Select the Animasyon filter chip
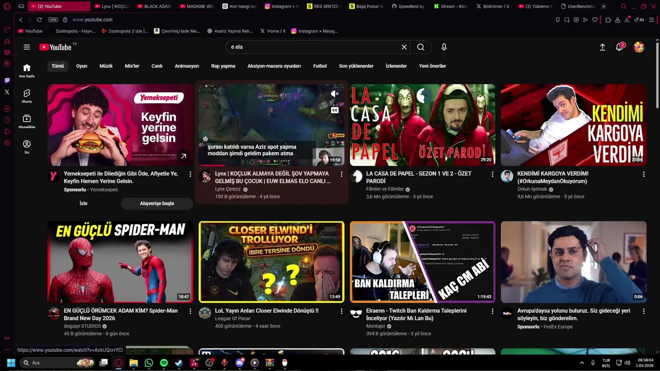The height and width of the screenshot is (371, 660). click(187, 66)
